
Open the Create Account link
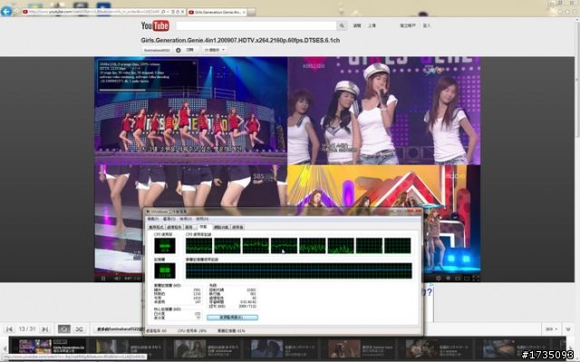pyautogui.click(x=407, y=25)
